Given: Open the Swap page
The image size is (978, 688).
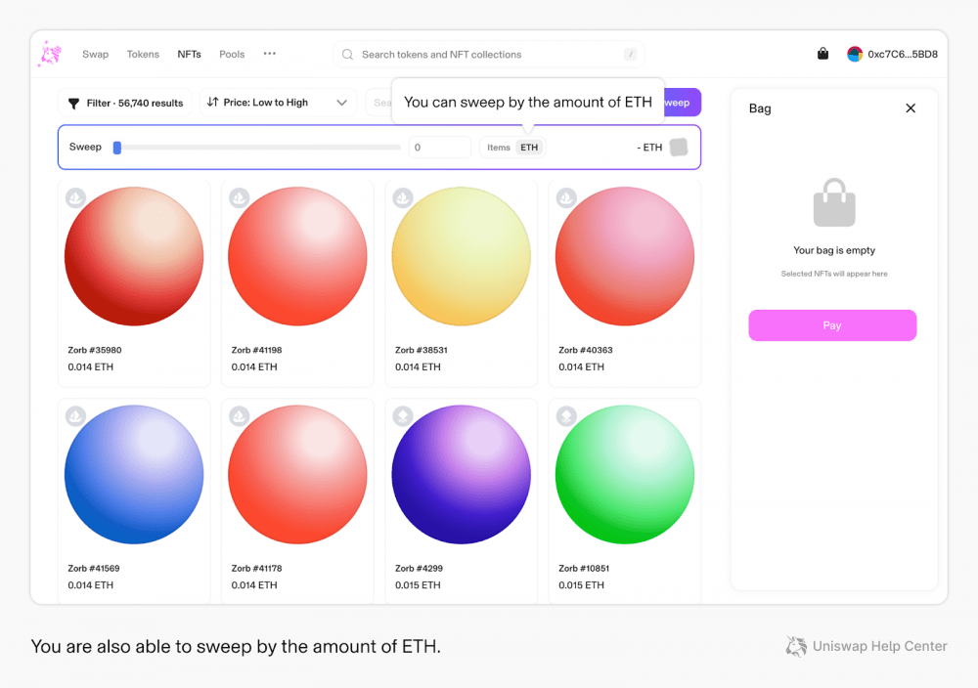Looking at the screenshot, I should point(96,54).
